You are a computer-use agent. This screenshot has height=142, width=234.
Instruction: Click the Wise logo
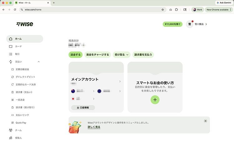pos(25,24)
